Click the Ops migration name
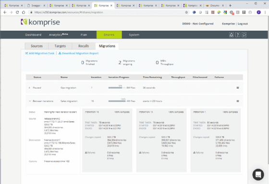 coord(68,88)
